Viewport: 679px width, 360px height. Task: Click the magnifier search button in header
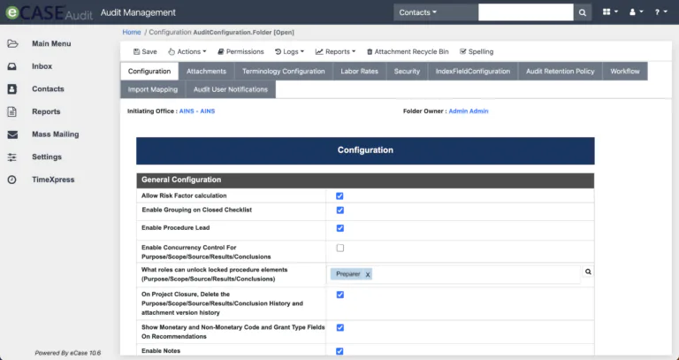coord(583,12)
